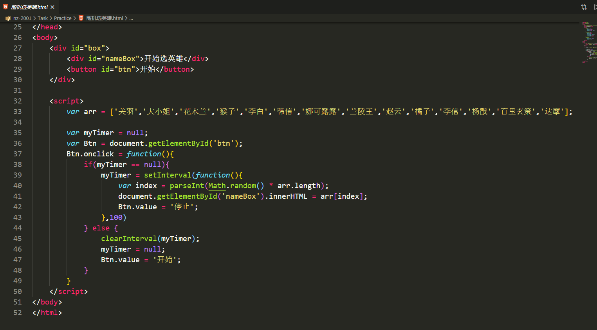This screenshot has width=597, height=330.
Task: Close the 随机选英雄.html editor tab
Action: coord(52,7)
